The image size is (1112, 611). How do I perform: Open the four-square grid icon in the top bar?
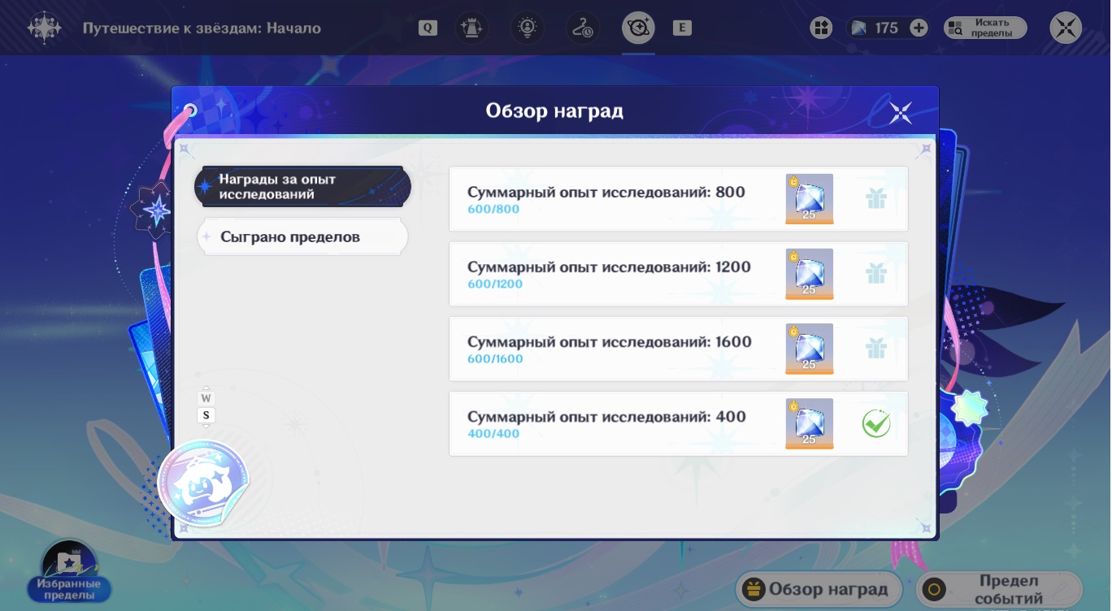[821, 28]
